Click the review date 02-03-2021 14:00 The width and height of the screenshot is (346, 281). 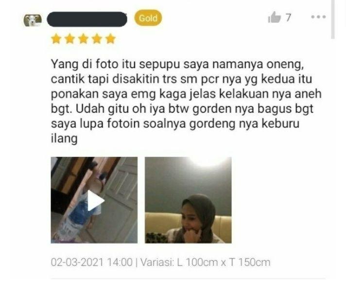[91, 262]
